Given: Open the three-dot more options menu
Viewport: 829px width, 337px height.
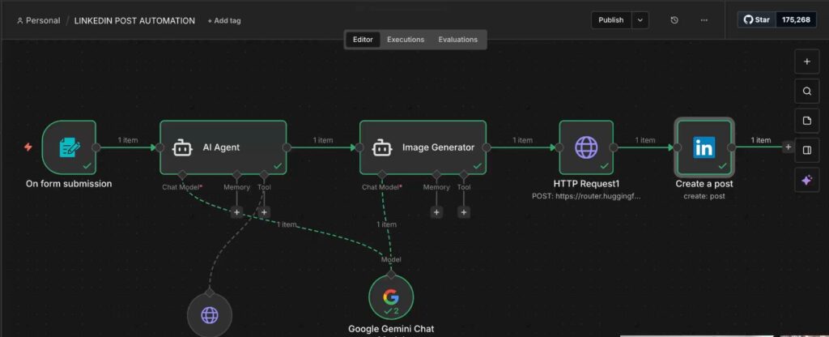Looking at the screenshot, I should pyautogui.click(x=704, y=20).
